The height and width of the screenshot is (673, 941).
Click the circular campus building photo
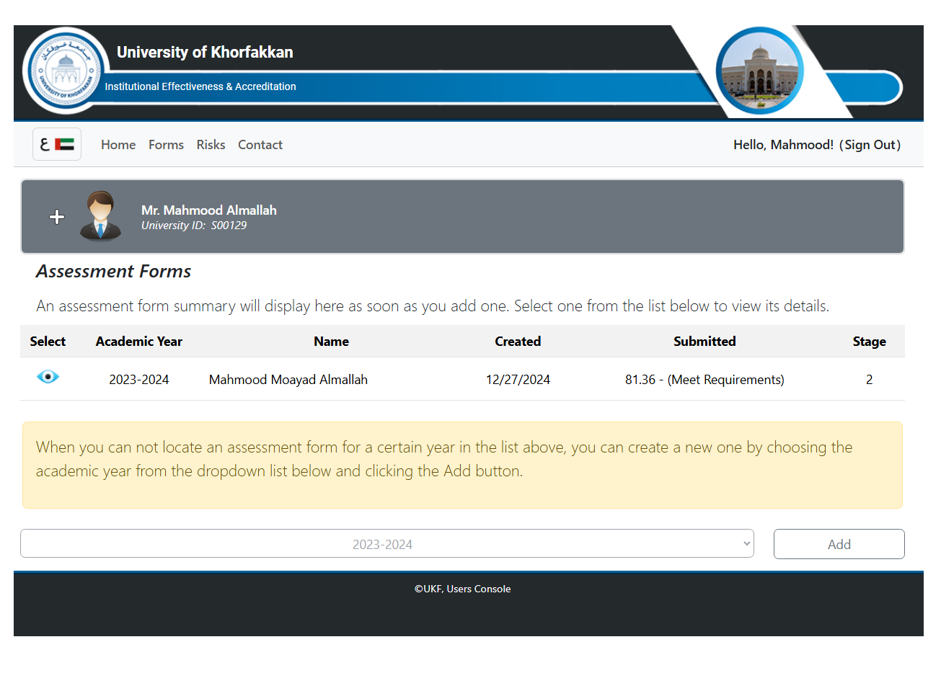tap(759, 71)
